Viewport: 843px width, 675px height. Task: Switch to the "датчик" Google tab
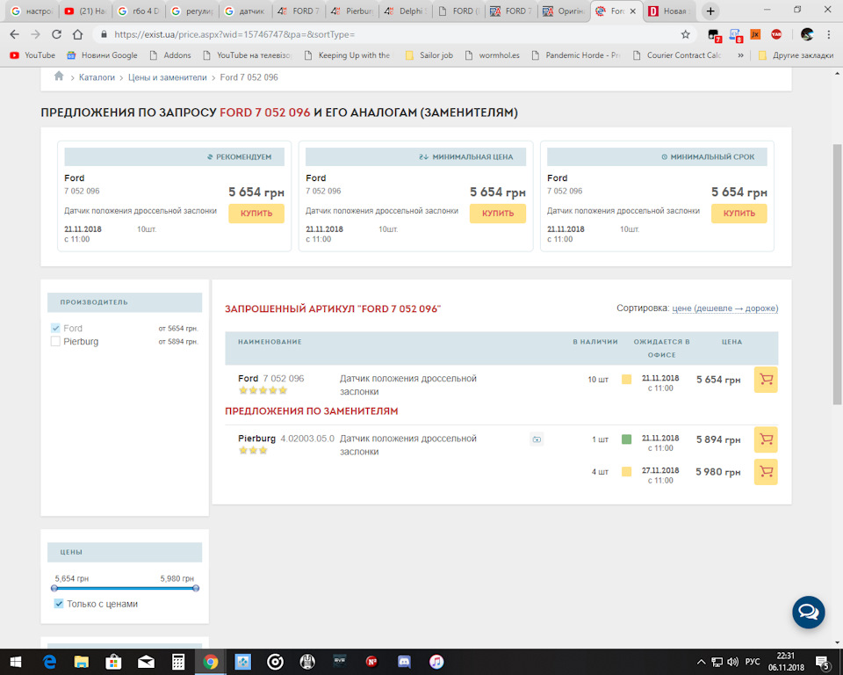(x=246, y=11)
